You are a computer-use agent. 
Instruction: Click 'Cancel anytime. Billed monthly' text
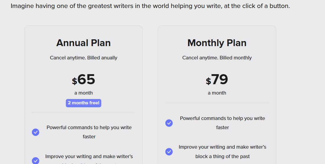pyautogui.click(x=217, y=58)
